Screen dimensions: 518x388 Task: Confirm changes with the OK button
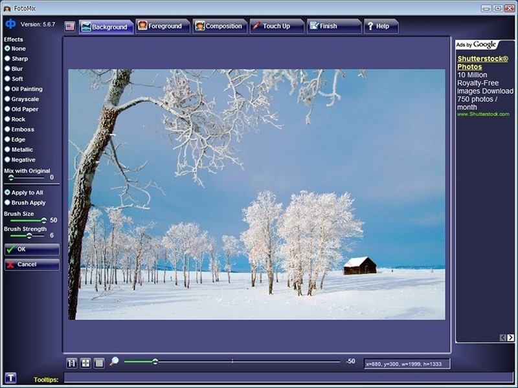pyautogui.click(x=32, y=250)
